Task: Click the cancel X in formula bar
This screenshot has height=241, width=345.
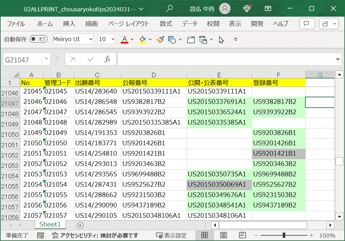Action: pyautogui.click(x=73, y=59)
